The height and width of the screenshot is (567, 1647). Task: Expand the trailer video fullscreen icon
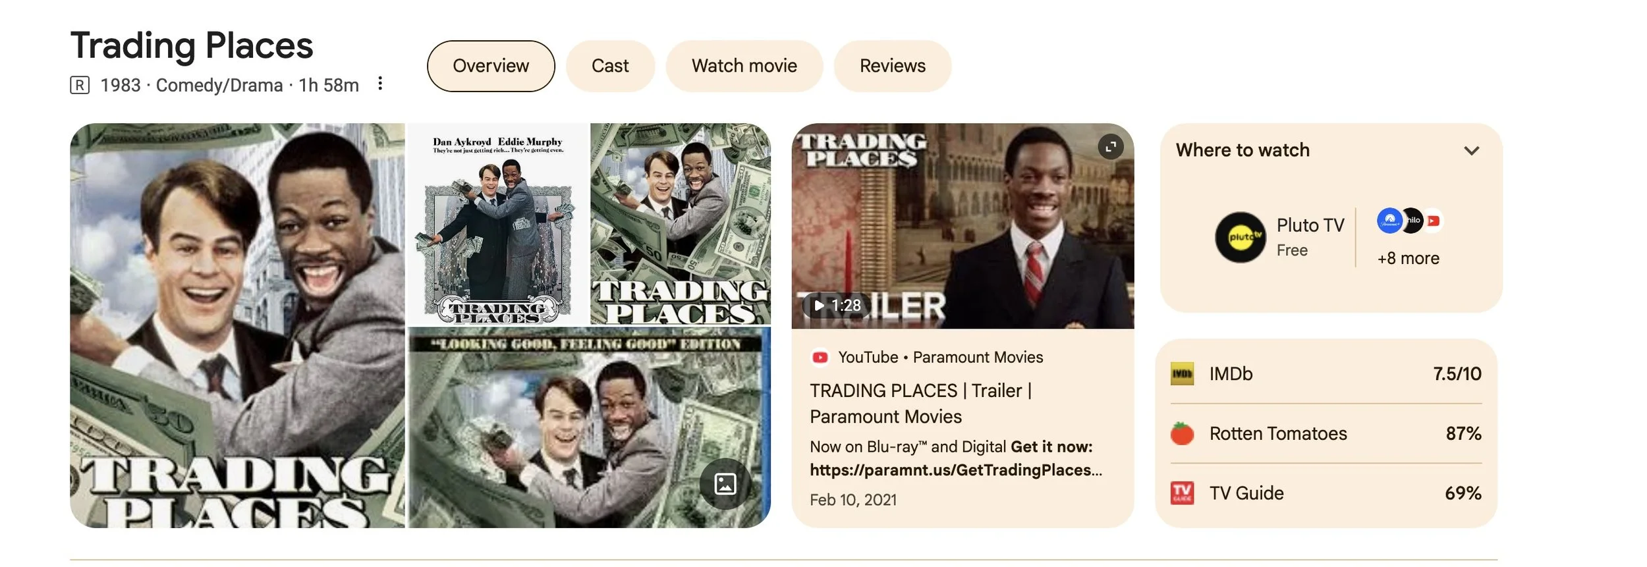tap(1111, 146)
